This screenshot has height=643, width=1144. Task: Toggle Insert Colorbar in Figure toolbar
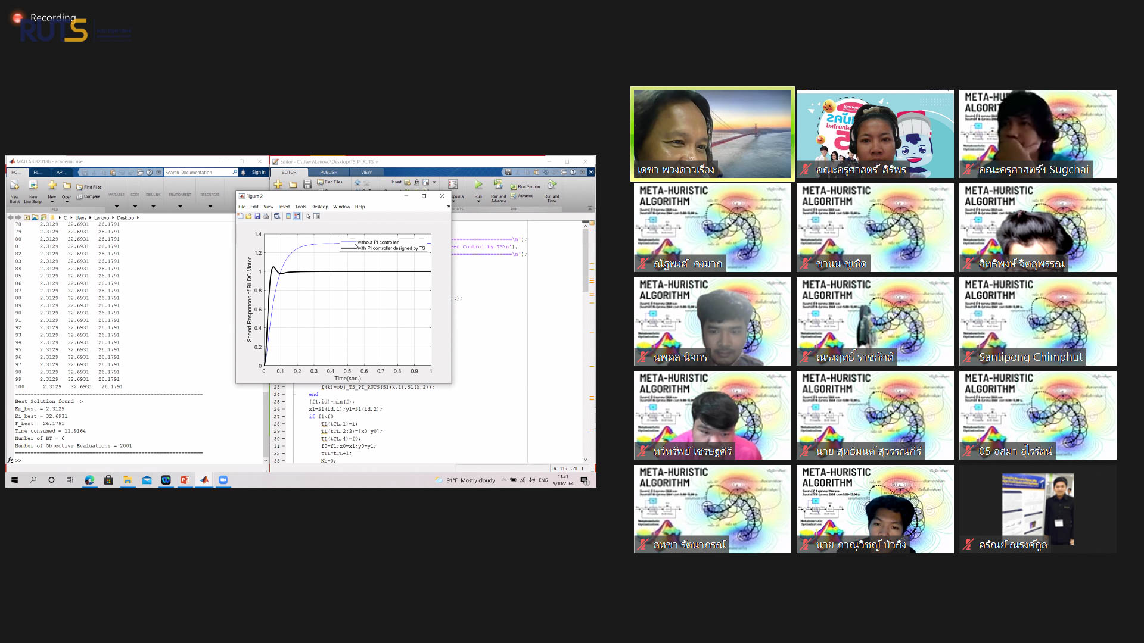click(288, 216)
